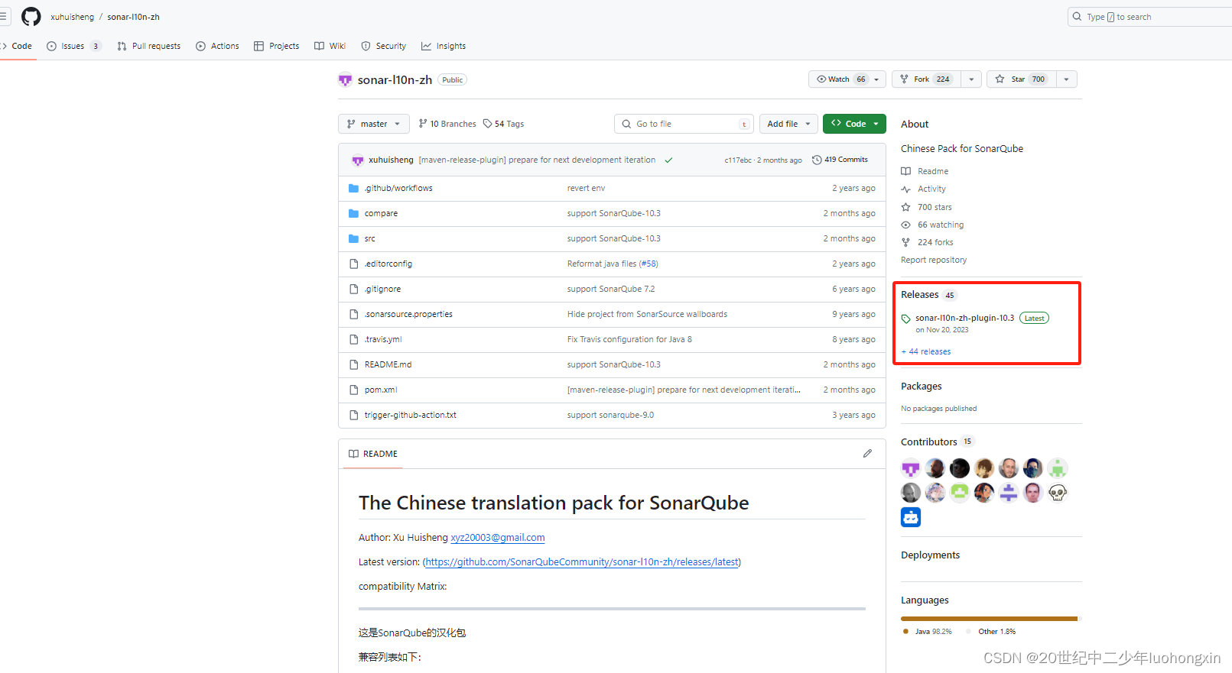
Task: Open the src folder
Action: [x=369, y=238]
